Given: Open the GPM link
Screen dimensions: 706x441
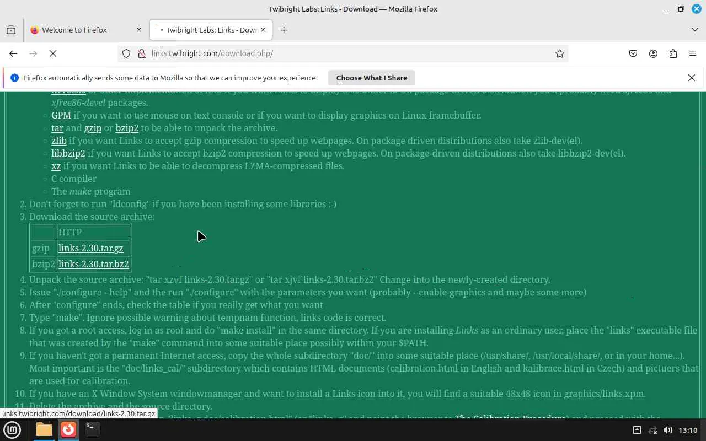Looking at the screenshot, I should [61, 115].
